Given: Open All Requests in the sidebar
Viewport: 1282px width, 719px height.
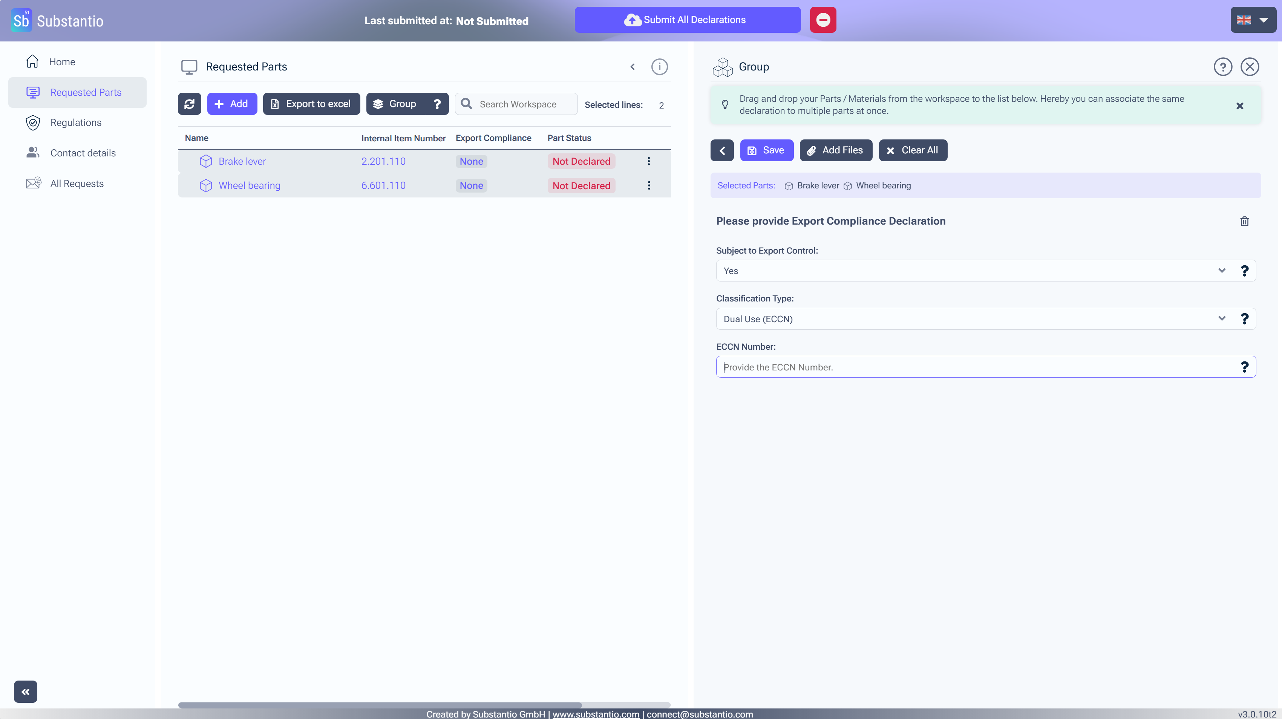Looking at the screenshot, I should [77, 184].
